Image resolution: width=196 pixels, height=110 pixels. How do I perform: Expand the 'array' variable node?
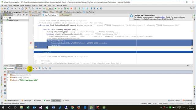[8, 77]
